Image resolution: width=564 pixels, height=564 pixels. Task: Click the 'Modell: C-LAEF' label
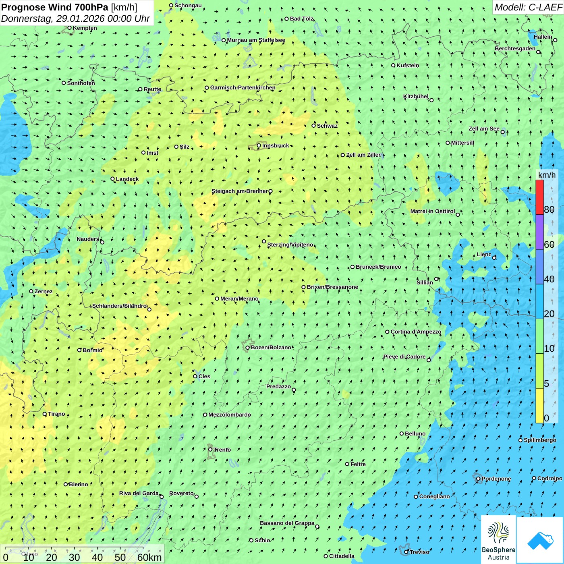point(528,7)
